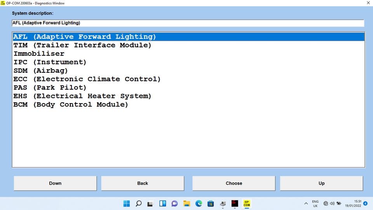The width and height of the screenshot is (373, 210).
Task: Open the Windows Start menu
Action: (127, 203)
